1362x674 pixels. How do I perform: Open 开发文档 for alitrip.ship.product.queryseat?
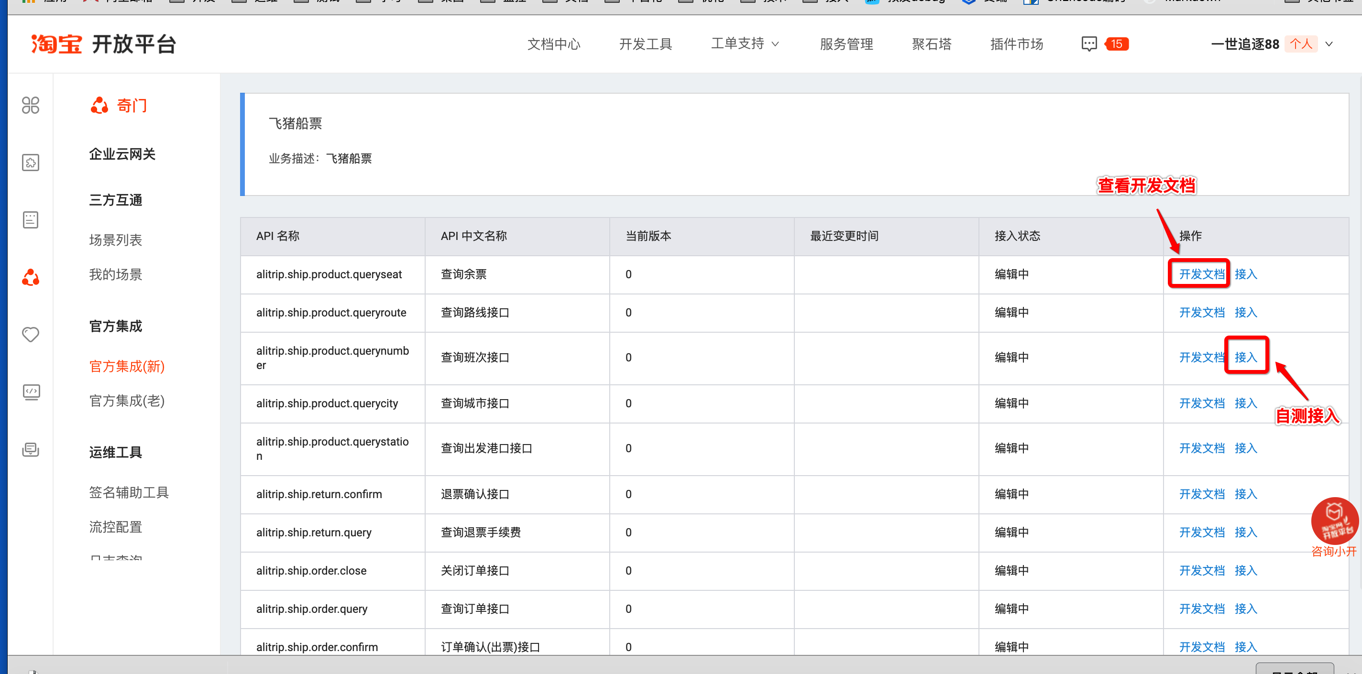(1201, 274)
